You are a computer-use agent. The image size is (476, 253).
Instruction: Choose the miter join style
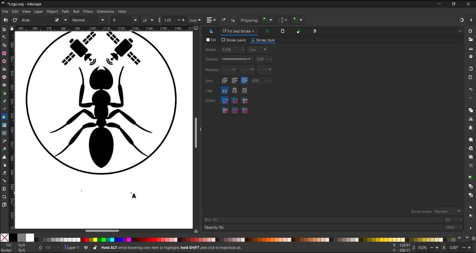(x=244, y=81)
